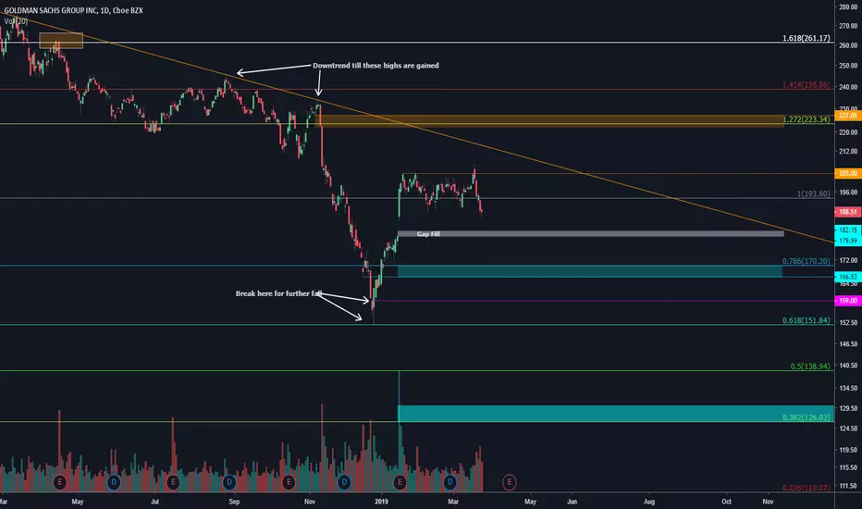Click the Jul label on time axis
The height and width of the screenshot is (509, 862).
155,502
